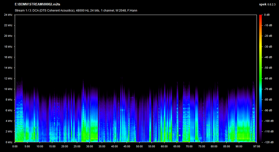Image resolution: width=279 pixels, height=152 pixels.
Task: Select the 97:08 end time marker
Action: (x=256, y=146)
